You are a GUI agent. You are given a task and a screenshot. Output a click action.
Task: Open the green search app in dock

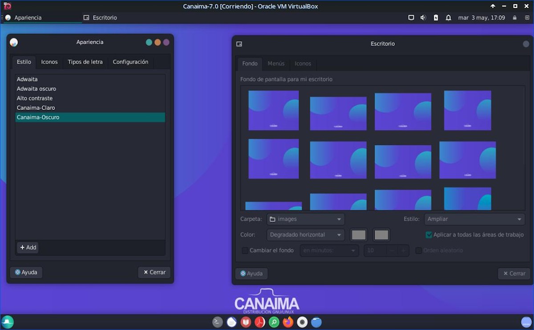pyautogui.click(x=274, y=322)
